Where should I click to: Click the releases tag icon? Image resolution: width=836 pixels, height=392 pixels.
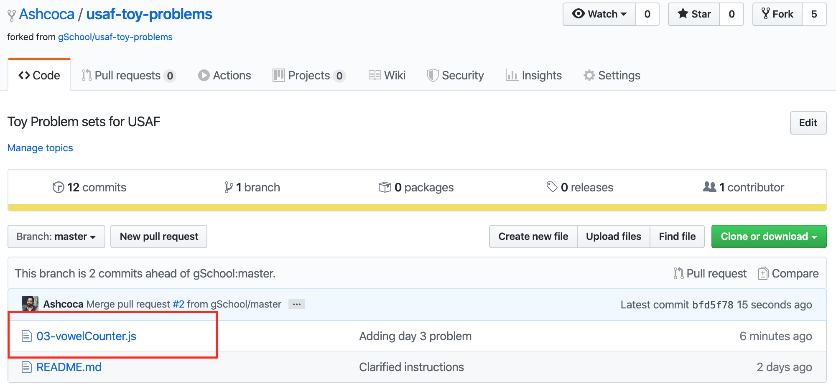pos(552,187)
